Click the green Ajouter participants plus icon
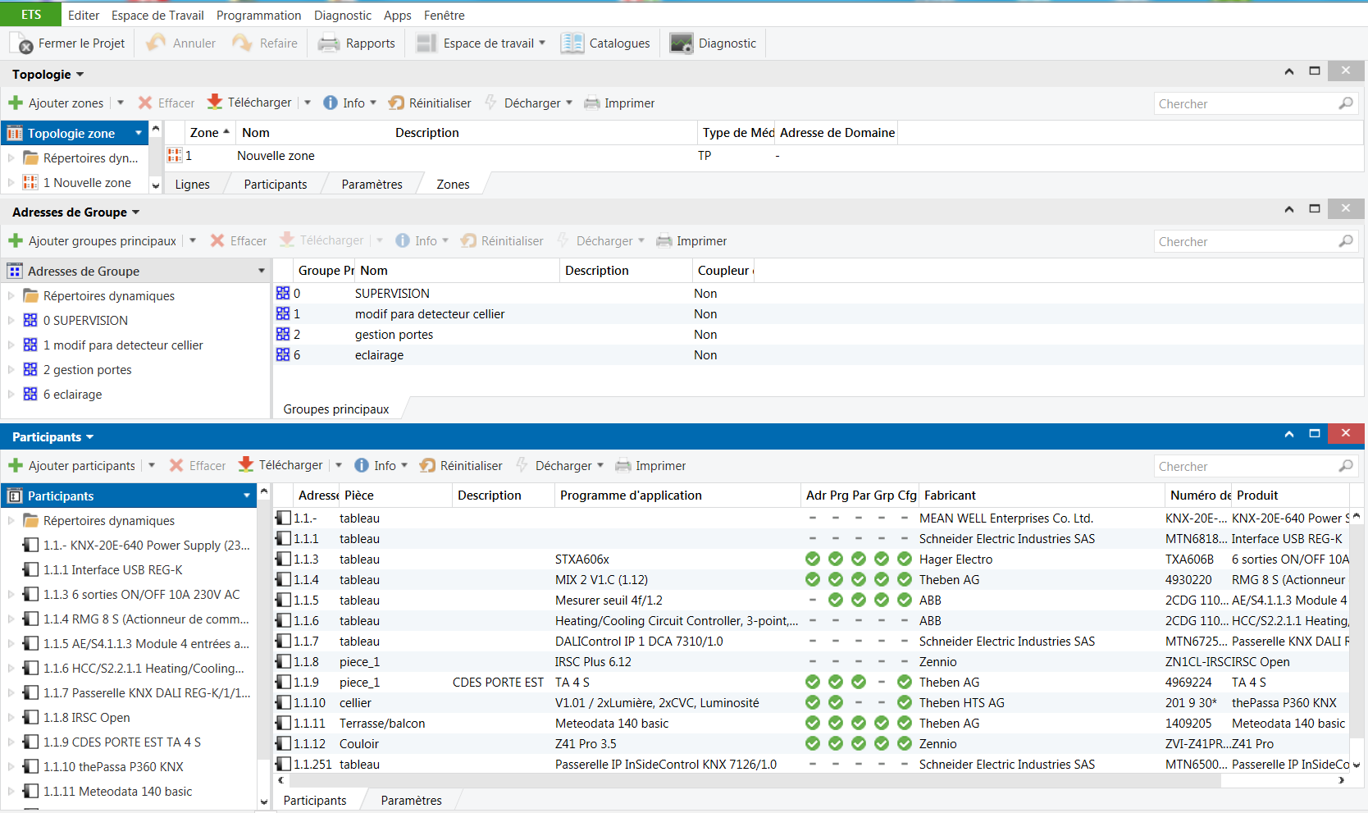Screen dimensions: 1368x813 16,465
